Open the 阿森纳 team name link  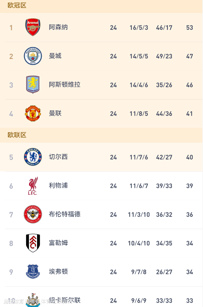tap(58, 27)
